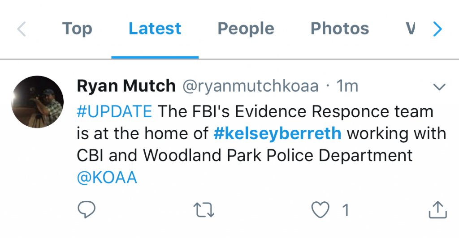This screenshot has height=238, width=459.
Task: Visit the @KOAA mention
Action: (107, 178)
